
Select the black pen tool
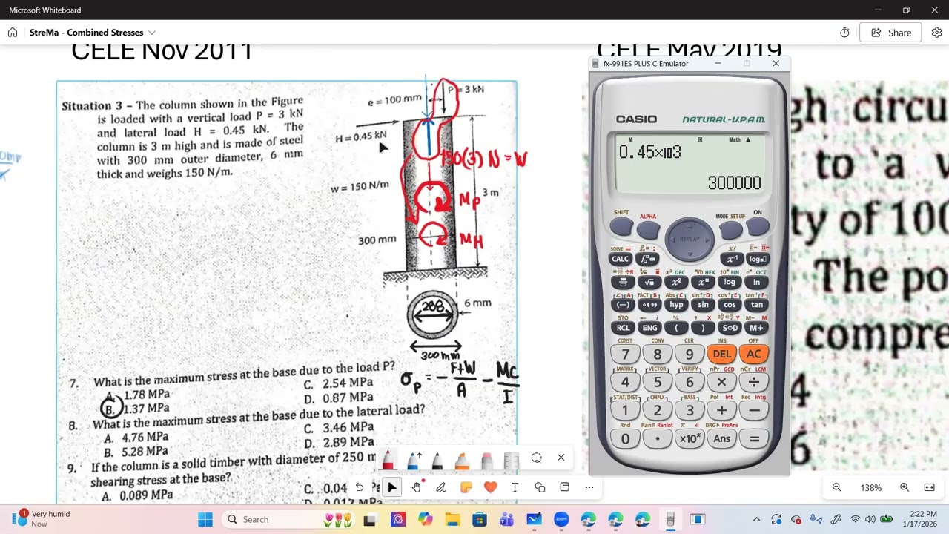437,461
